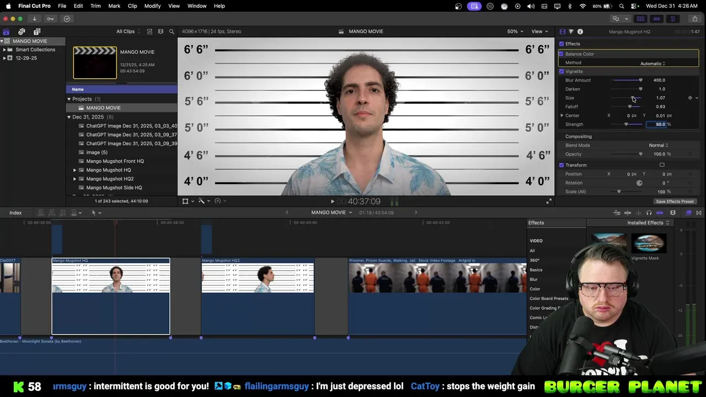Open the timeline Index
Viewport: 706px width, 397px height.
(15, 213)
